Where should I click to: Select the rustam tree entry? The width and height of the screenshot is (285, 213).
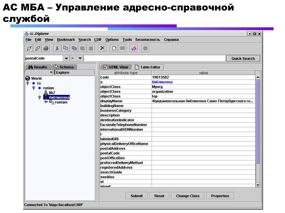pos(61,102)
